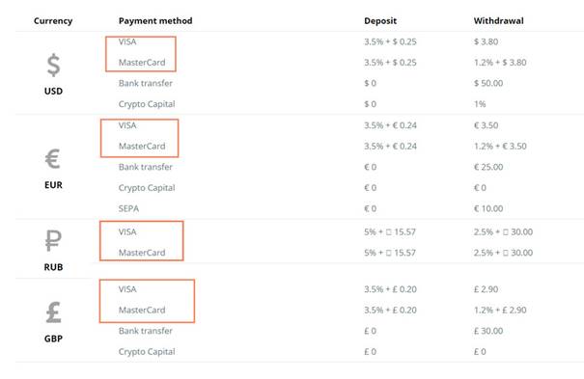Viewport: 584px width, 379px height.
Task: Click the pound sign GBP icon
Action: click(x=54, y=312)
